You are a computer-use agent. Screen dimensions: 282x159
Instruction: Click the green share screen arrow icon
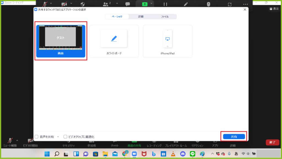click(145, 4)
